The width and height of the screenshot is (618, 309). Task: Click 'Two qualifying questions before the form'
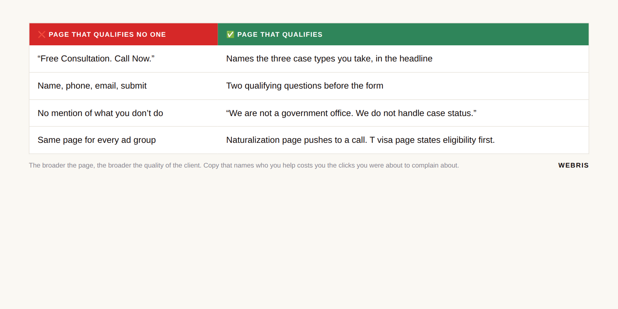[x=305, y=86]
